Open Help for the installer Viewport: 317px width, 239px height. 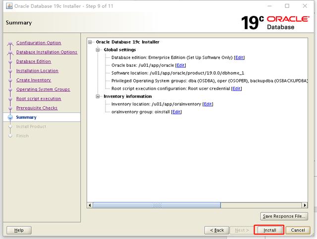click(x=19, y=230)
